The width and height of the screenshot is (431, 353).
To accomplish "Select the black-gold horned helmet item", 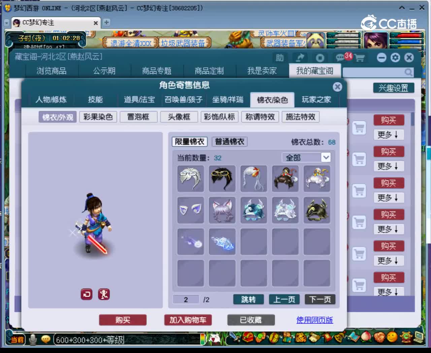I will pyautogui.click(x=317, y=210).
